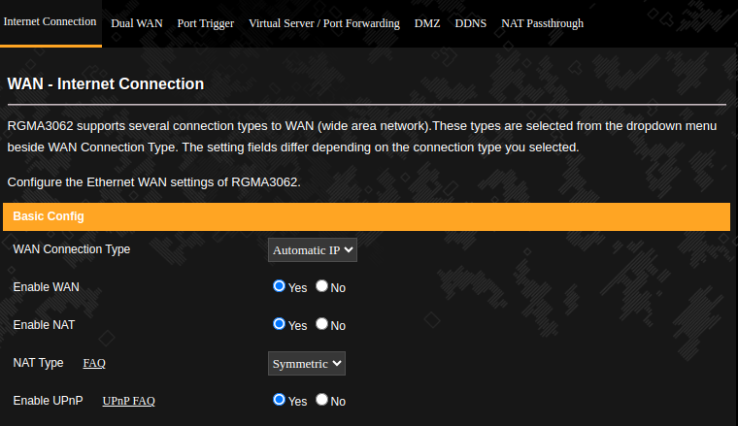Open the NAT Type Symmetric dropdown
The image size is (738, 426).
(x=307, y=364)
